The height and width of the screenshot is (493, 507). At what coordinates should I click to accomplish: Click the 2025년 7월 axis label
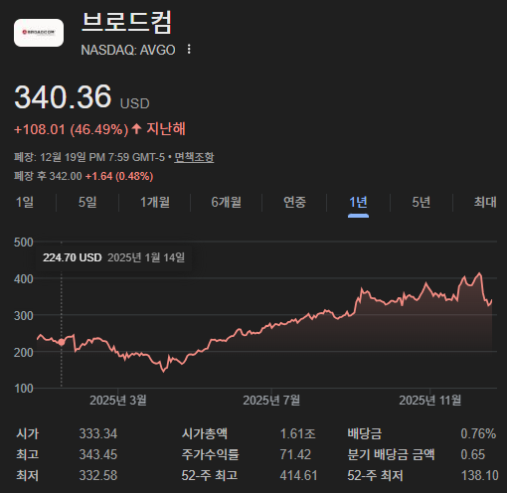271,401
